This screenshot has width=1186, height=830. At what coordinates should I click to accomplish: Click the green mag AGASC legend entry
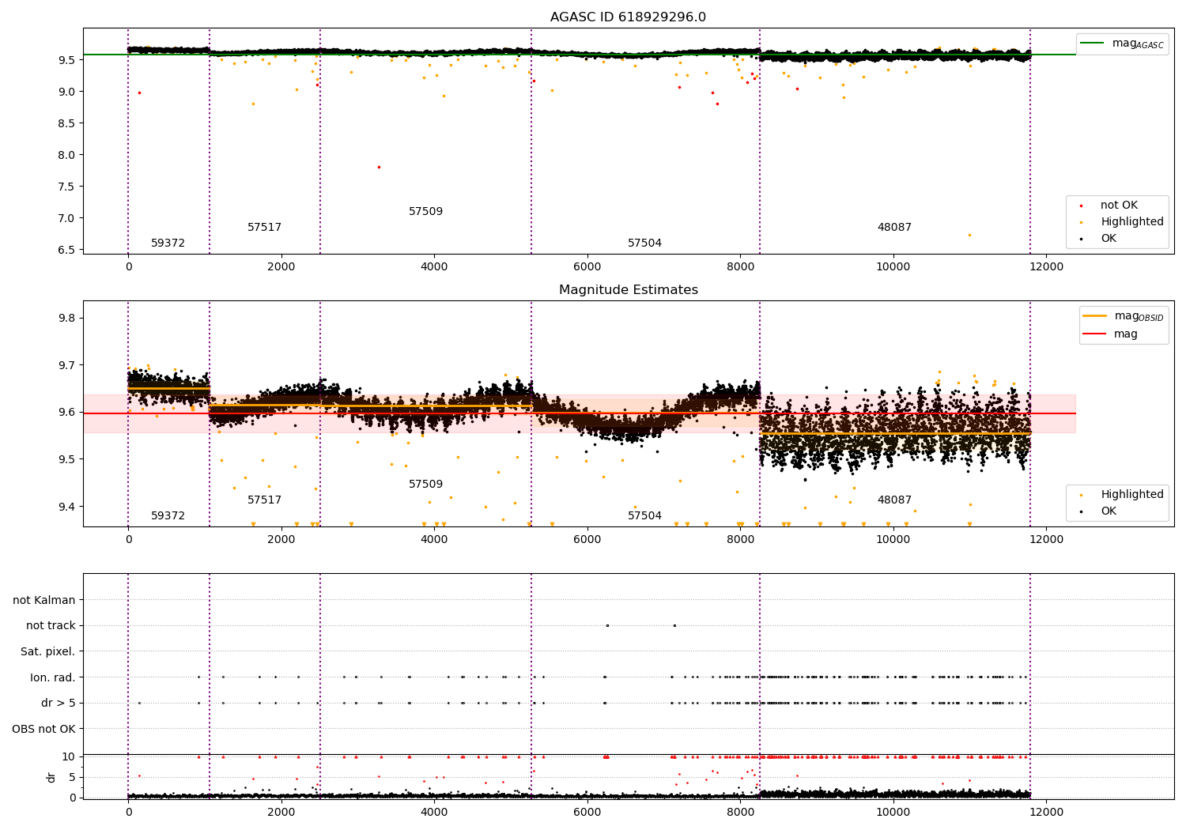click(x=1122, y=43)
